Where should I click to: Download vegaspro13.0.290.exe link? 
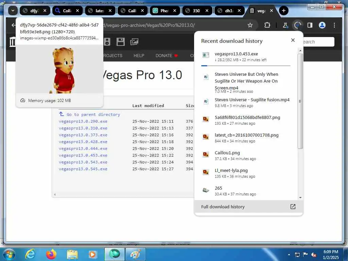click(x=83, y=121)
